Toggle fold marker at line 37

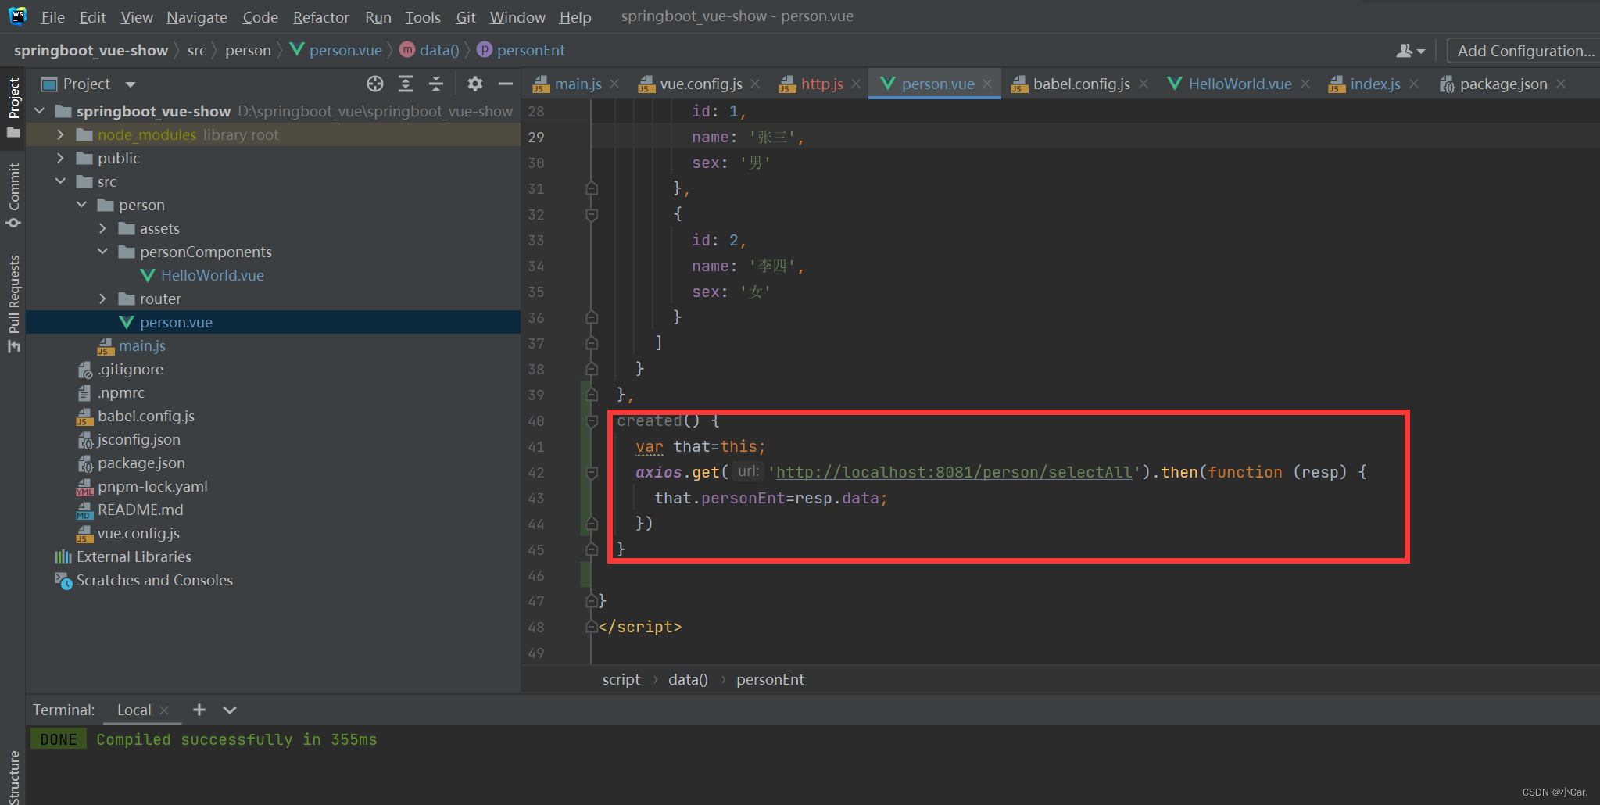[592, 343]
